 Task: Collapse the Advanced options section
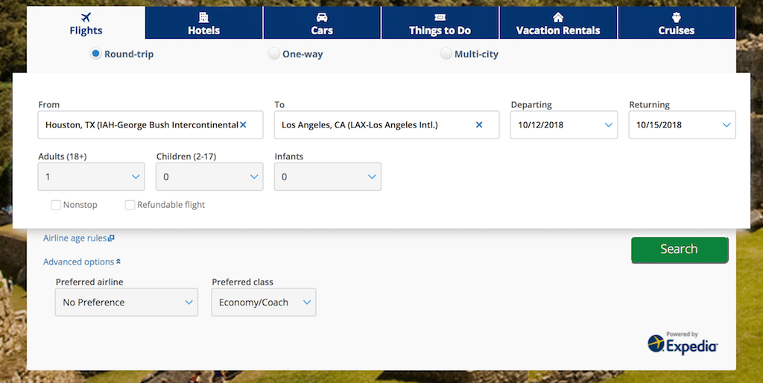81,262
